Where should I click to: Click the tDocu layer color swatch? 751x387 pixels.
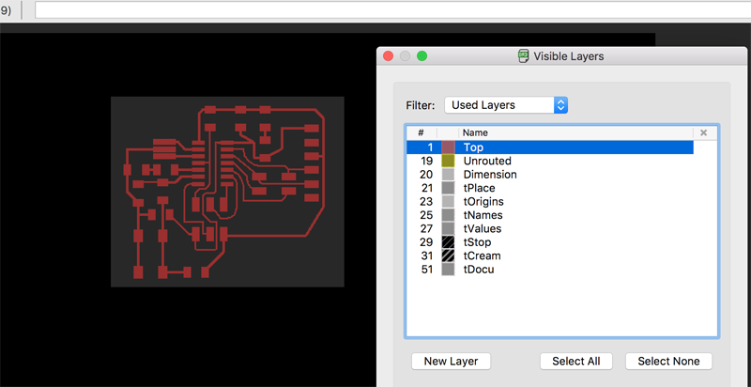point(448,270)
